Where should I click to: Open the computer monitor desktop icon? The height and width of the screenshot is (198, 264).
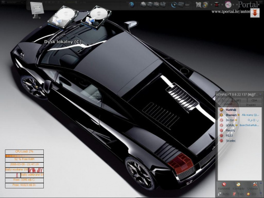[37, 10]
